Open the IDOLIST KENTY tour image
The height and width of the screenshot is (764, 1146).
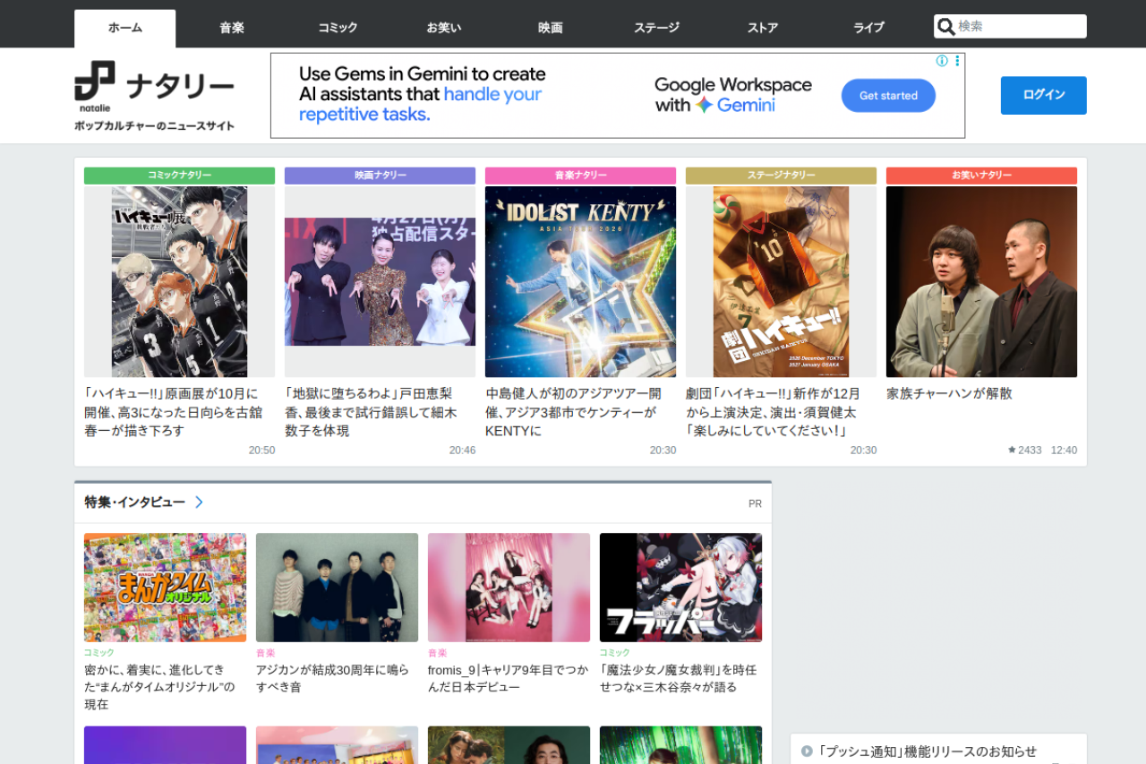pos(580,282)
